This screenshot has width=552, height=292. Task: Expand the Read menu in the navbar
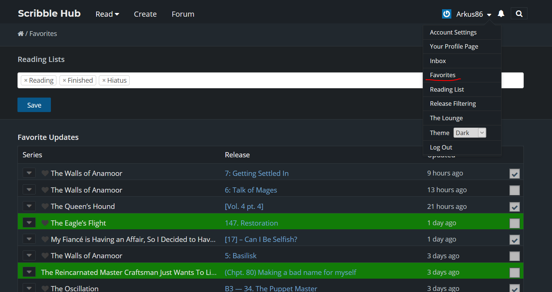[107, 14]
